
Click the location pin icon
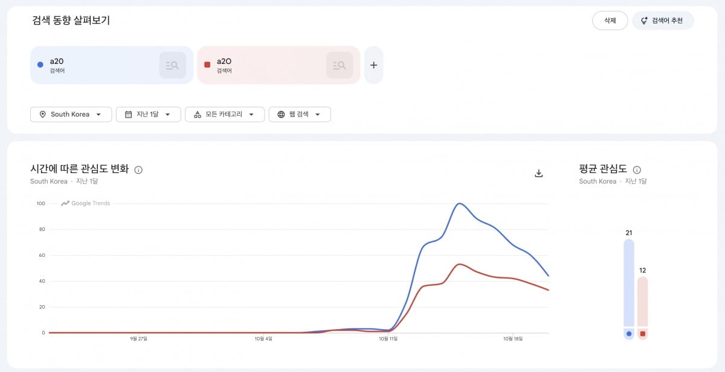click(x=42, y=115)
